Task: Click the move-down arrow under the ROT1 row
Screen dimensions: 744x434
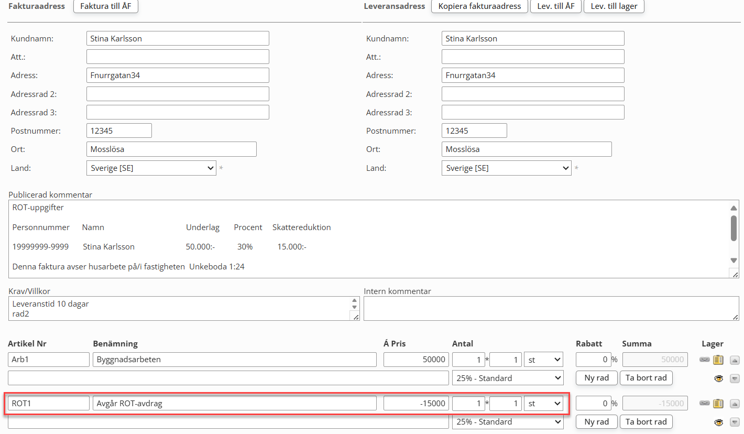Action: point(735,422)
